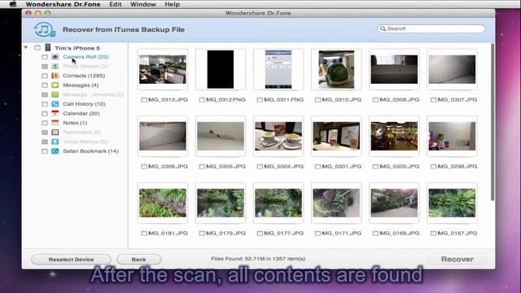Image resolution: width=521 pixels, height=293 pixels.
Task: Focus the Search input field
Action: pyautogui.click(x=431, y=29)
